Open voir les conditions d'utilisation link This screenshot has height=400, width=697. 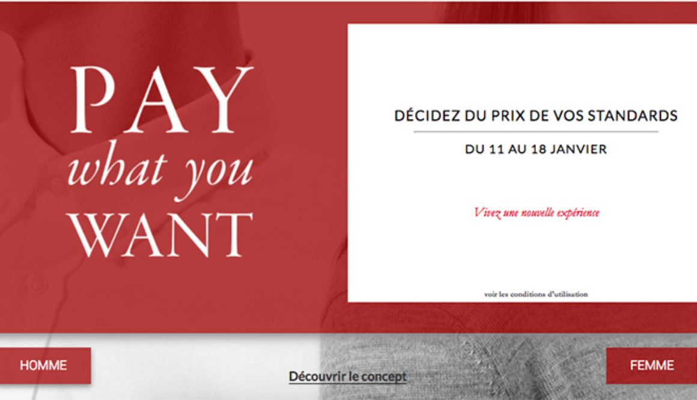pyautogui.click(x=535, y=294)
